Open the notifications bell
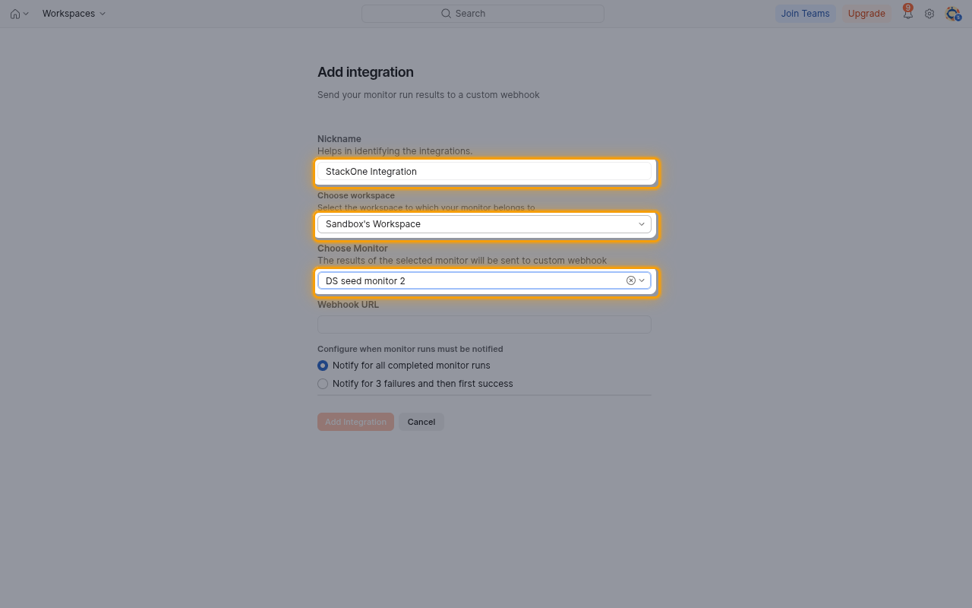The width and height of the screenshot is (972, 608). (x=907, y=14)
